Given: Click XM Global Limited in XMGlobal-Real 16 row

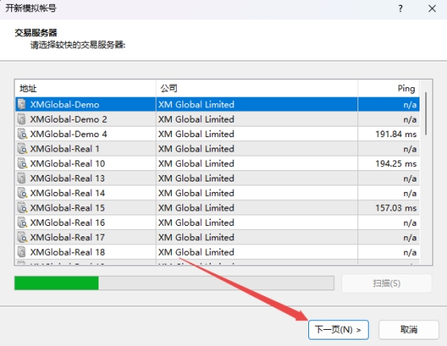Looking at the screenshot, I should click(x=196, y=223).
